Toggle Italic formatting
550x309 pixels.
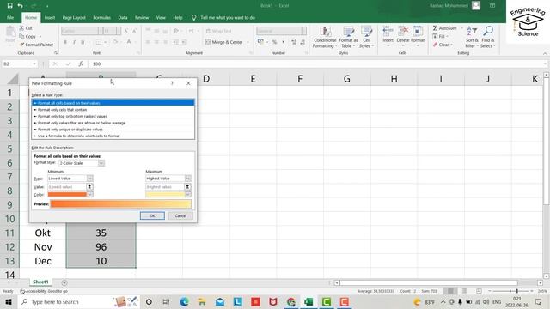tap(74, 42)
